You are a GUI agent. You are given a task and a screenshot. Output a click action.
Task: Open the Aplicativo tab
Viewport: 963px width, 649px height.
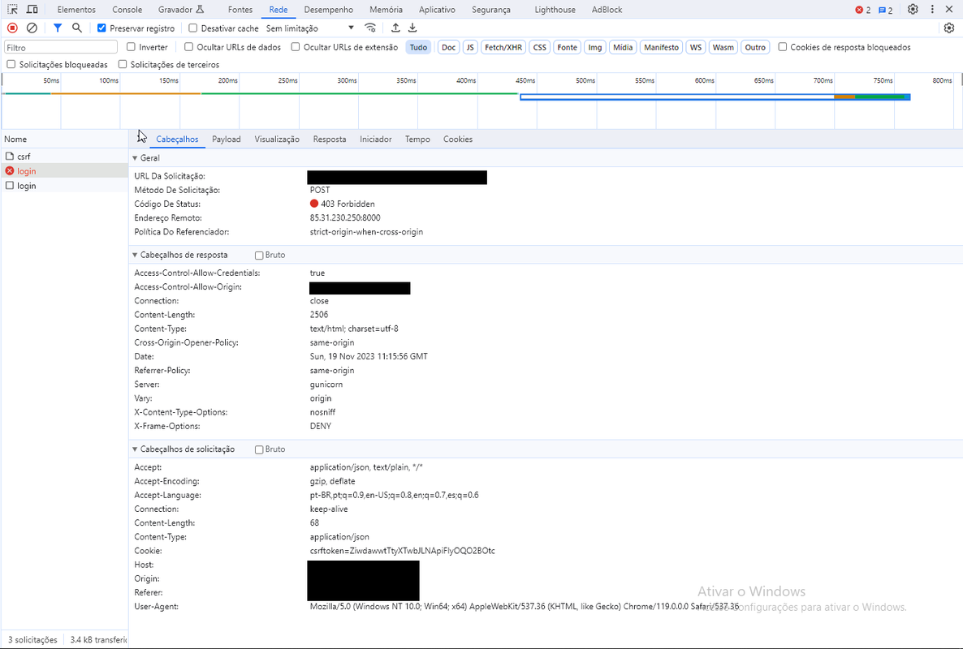[x=438, y=10]
